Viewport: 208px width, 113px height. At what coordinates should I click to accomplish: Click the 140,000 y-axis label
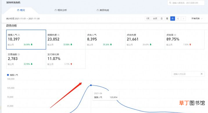(11, 79)
